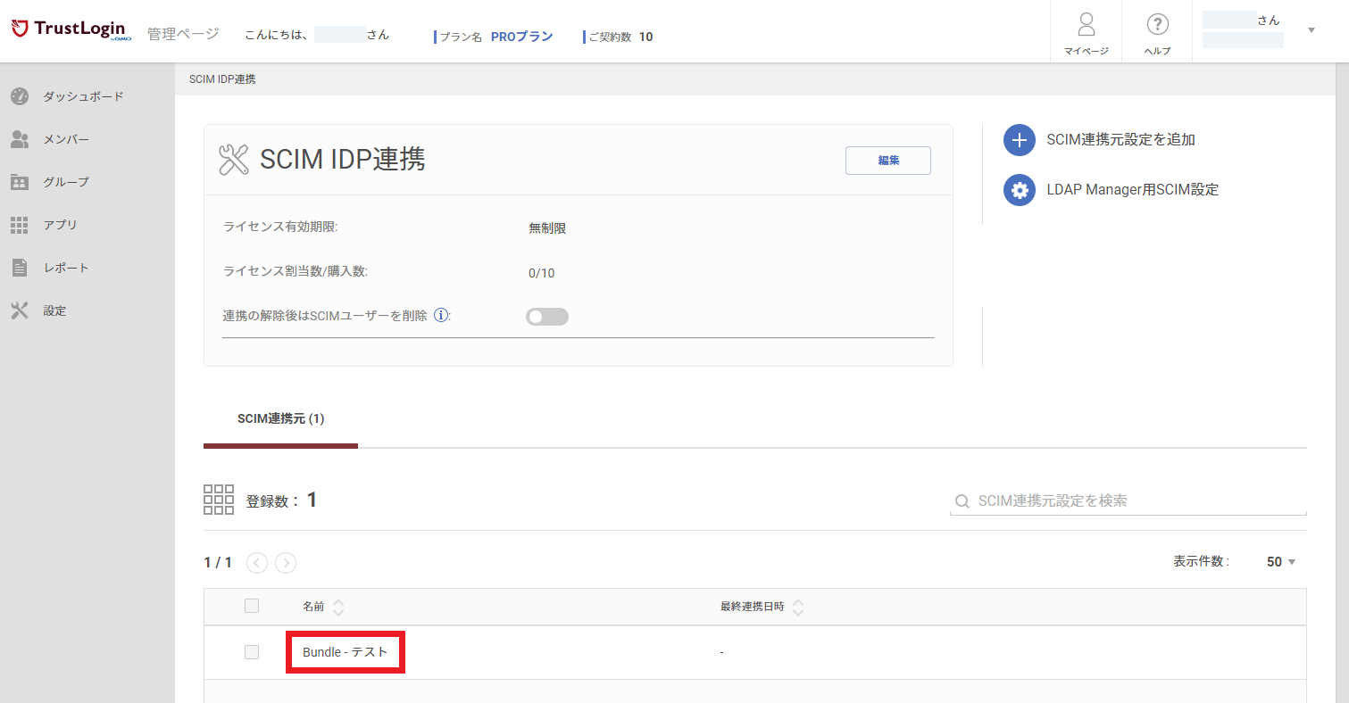The height and width of the screenshot is (703, 1349).
Task: Click the reports document icon
Action: [x=20, y=268]
